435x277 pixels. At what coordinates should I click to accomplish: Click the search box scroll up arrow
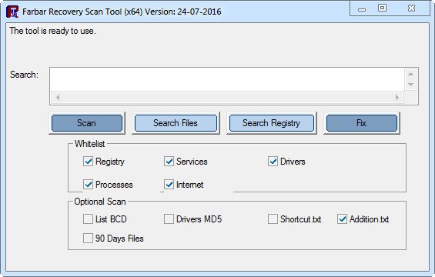(x=411, y=75)
